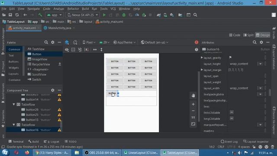Open the Layout Inspector
Screen dimensions: 277x156
[256, 142]
